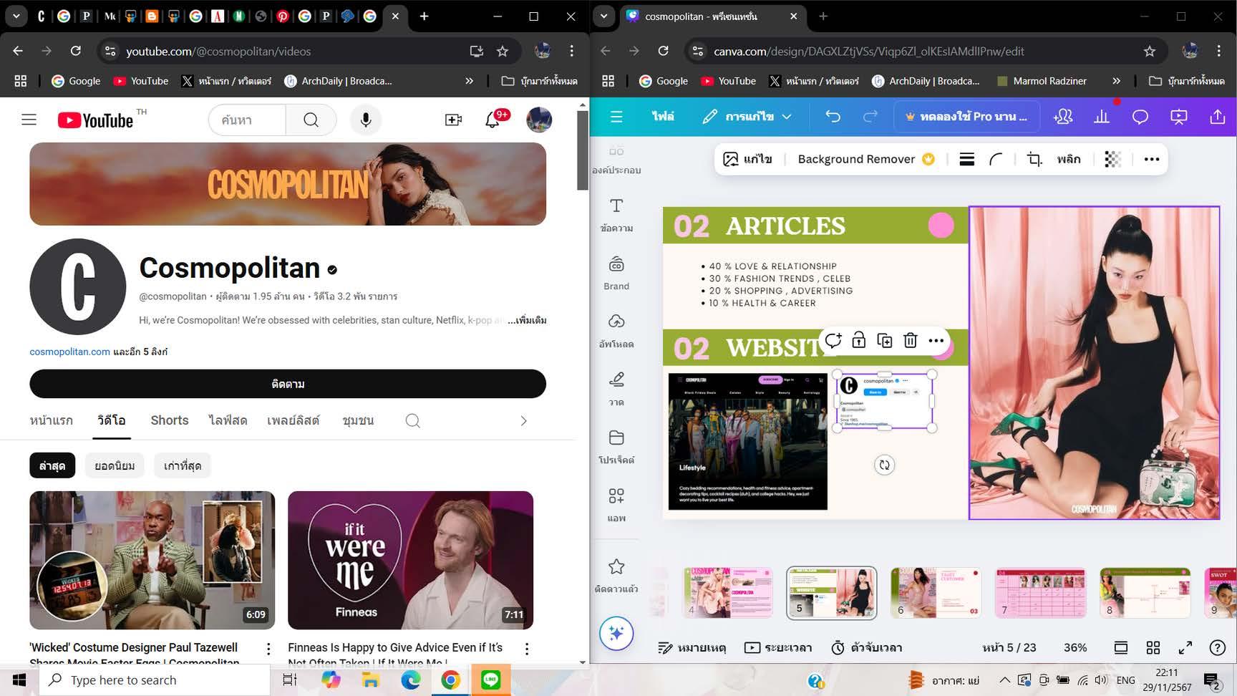Screen dimensions: 1237x696
Task: Bookmark the YouTube page with star
Action: click(503, 51)
